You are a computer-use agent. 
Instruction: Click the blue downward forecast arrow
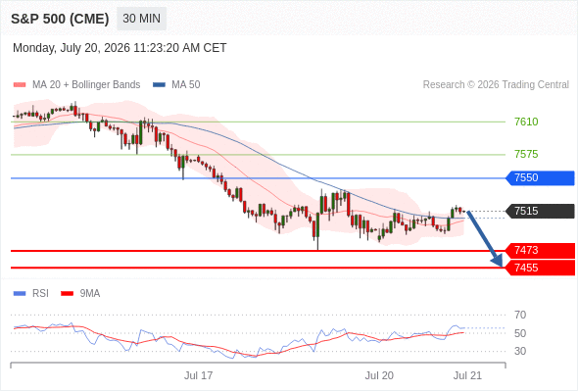click(x=485, y=239)
